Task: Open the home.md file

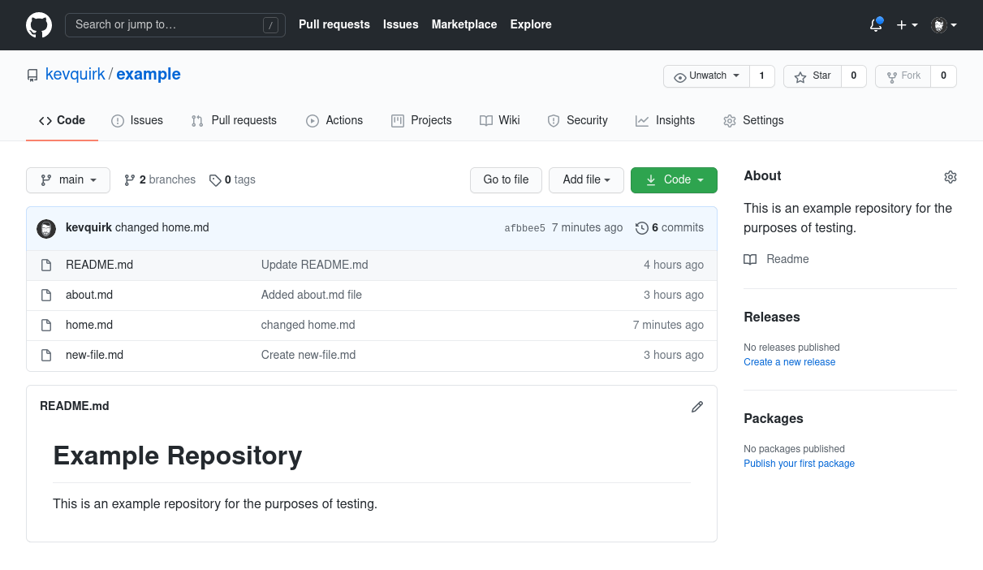Action: pos(89,325)
